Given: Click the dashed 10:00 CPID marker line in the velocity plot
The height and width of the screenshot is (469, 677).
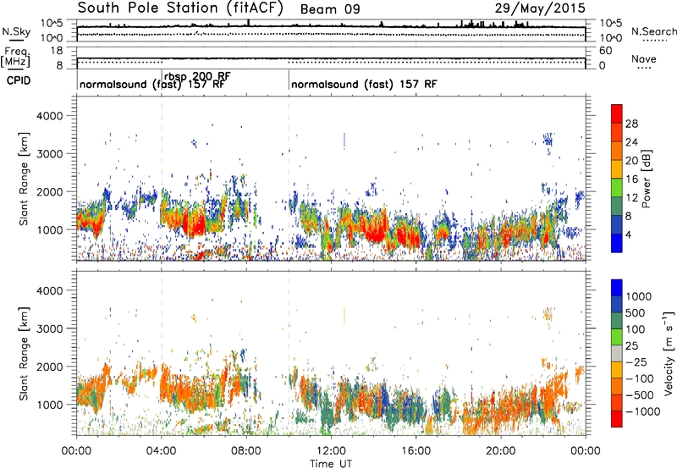Looking at the screenshot, I should coord(289,353).
